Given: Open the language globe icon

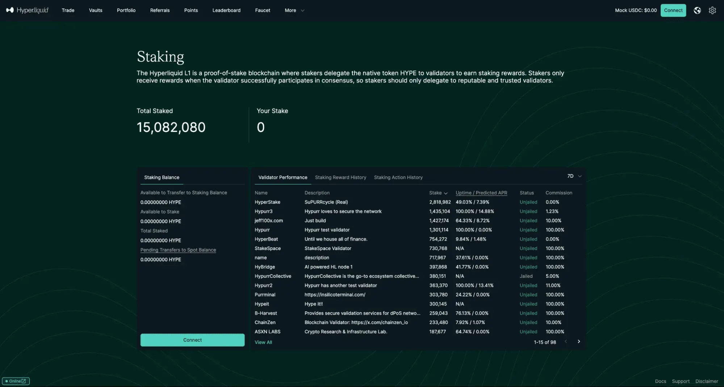Looking at the screenshot, I should 697,10.
